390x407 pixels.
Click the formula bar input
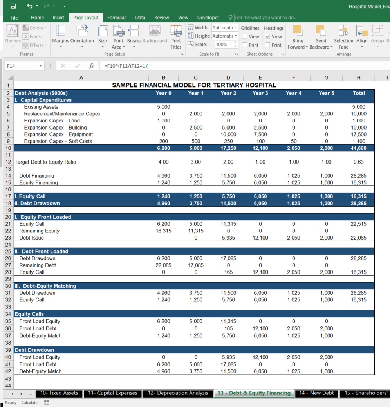pos(244,66)
